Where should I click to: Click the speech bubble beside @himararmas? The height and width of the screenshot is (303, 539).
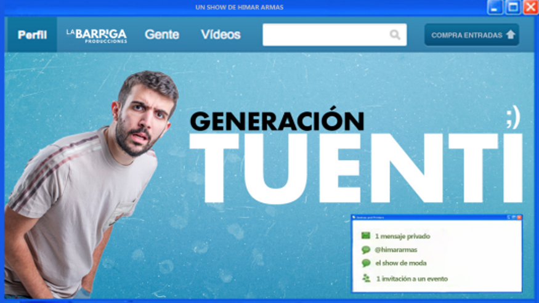click(x=366, y=249)
